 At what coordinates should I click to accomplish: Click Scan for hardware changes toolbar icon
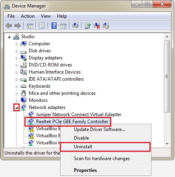click(x=76, y=26)
